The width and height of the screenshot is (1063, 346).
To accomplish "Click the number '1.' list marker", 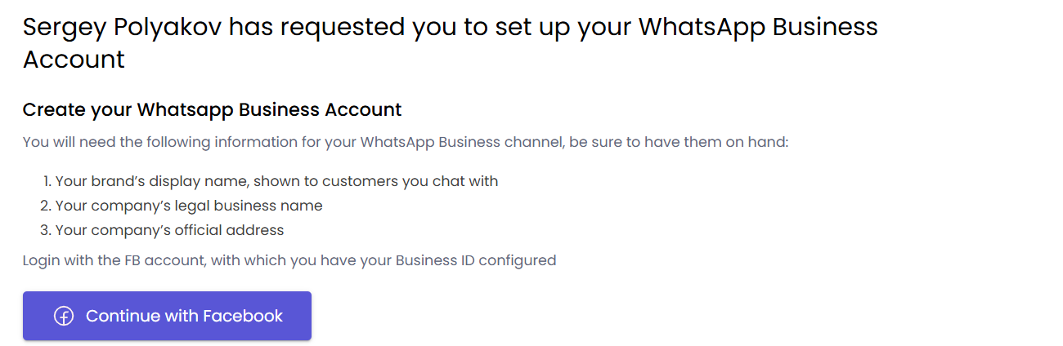I will [47, 181].
